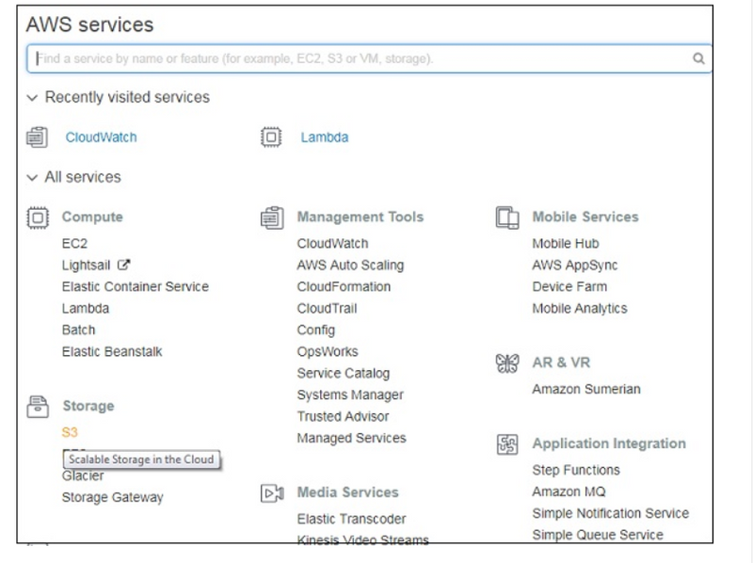Image resolution: width=753 pixels, height=563 pixels.
Task: Open EC2 under Compute
Action: pyautogui.click(x=74, y=244)
